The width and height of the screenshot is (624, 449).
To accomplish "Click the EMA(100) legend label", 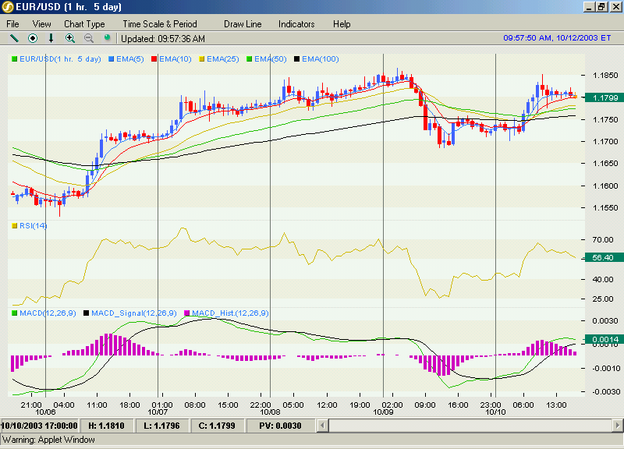I will coord(321,59).
